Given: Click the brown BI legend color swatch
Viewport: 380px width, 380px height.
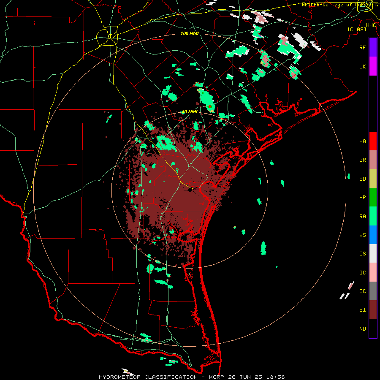Looking at the screenshot, I should coord(373,310).
